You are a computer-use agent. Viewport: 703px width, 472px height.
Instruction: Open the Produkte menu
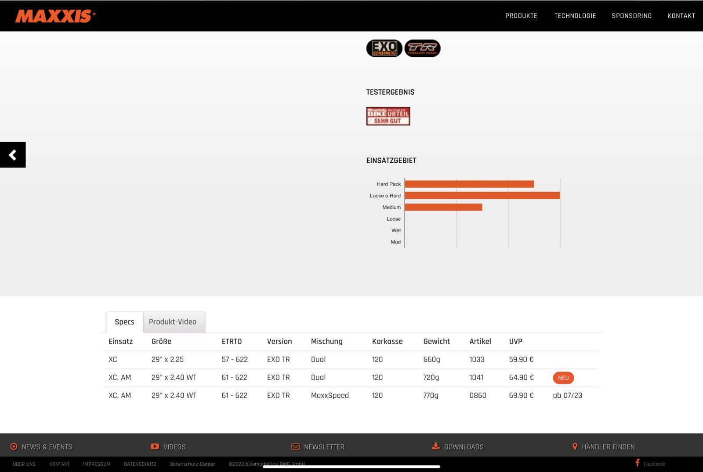click(x=521, y=16)
